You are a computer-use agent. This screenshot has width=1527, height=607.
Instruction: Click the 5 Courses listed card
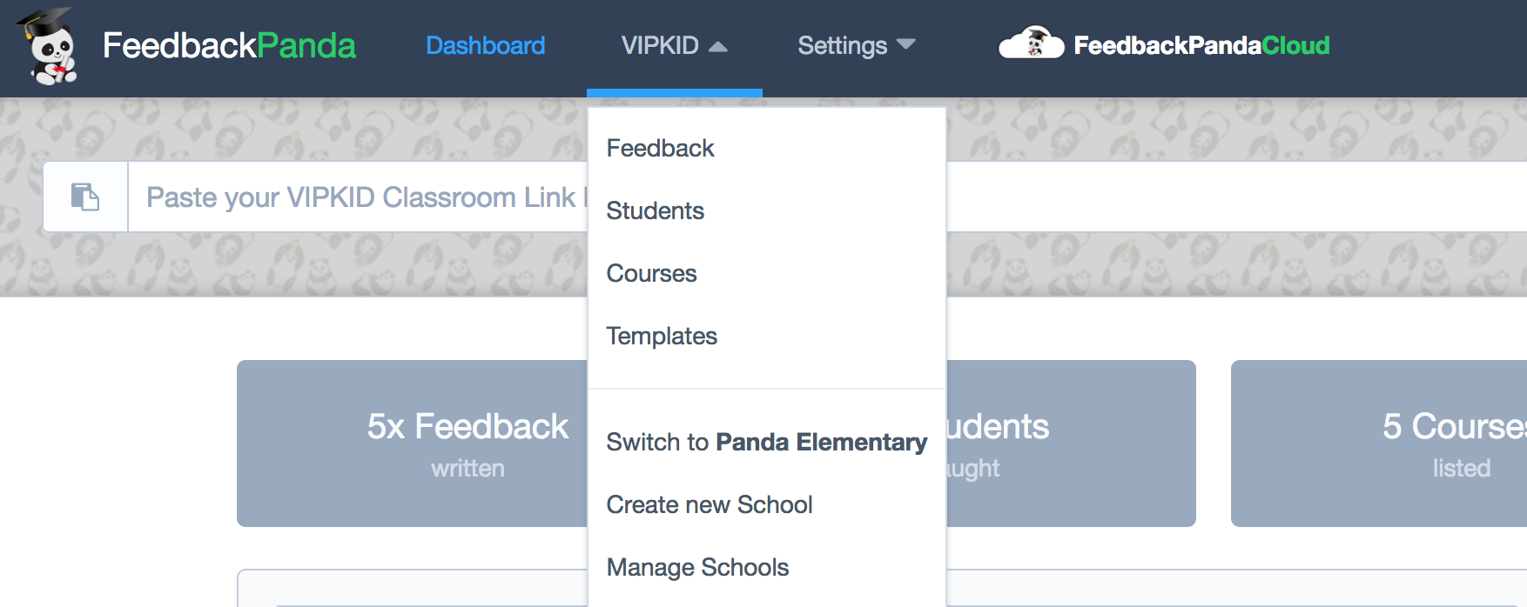click(x=1379, y=444)
